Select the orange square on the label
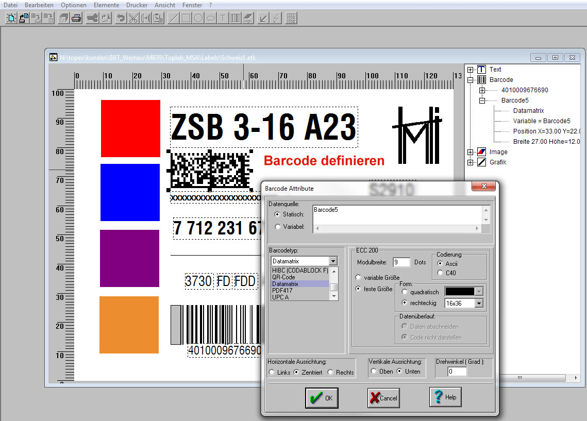 pyautogui.click(x=129, y=325)
